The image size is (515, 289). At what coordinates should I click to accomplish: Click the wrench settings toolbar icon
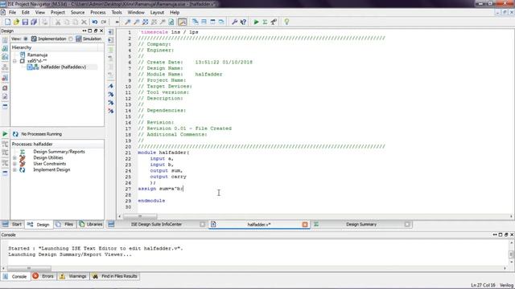point(234,22)
